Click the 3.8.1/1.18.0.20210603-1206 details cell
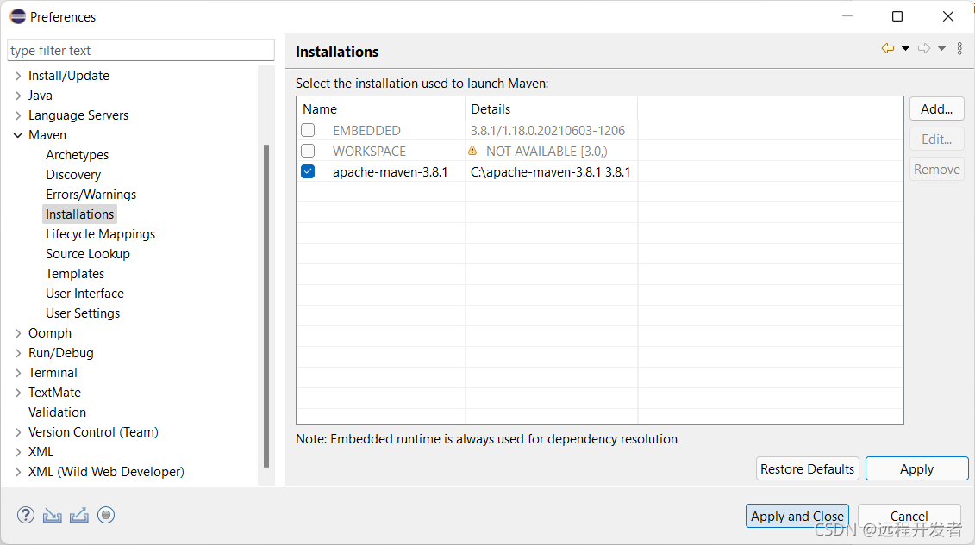This screenshot has width=975, height=545. [x=547, y=130]
